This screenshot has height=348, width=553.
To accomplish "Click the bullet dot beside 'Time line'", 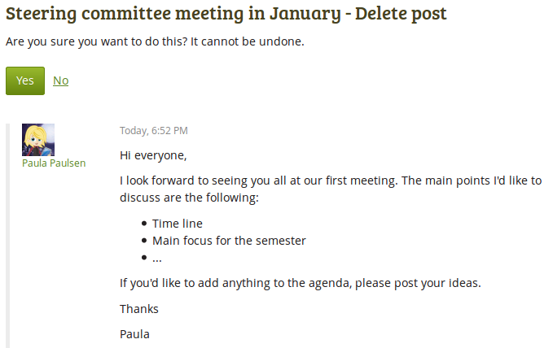I will pyautogui.click(x=144, y=224).
